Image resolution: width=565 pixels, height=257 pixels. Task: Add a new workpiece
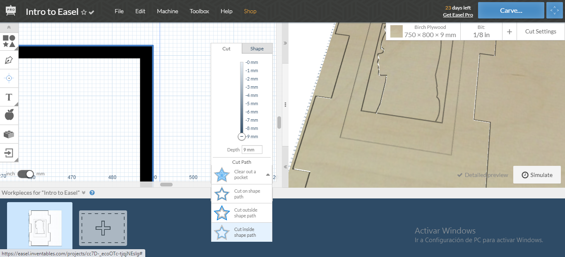(103, 228)
